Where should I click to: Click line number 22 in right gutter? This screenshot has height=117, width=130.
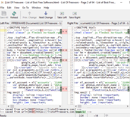pos(72,80)
